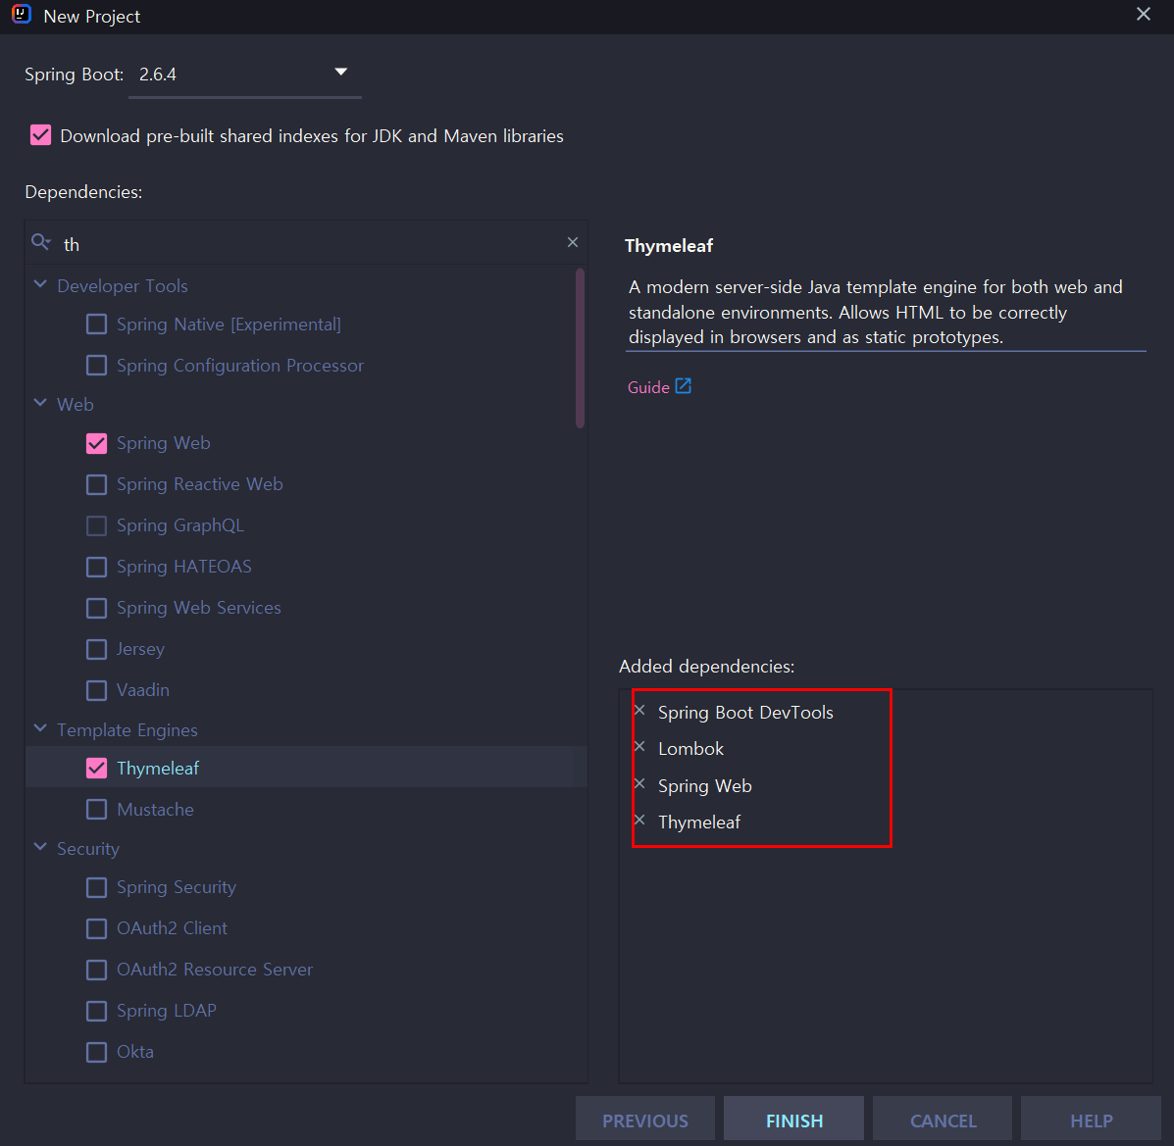Check OAuth2 Resource Server

coord(96,970)
